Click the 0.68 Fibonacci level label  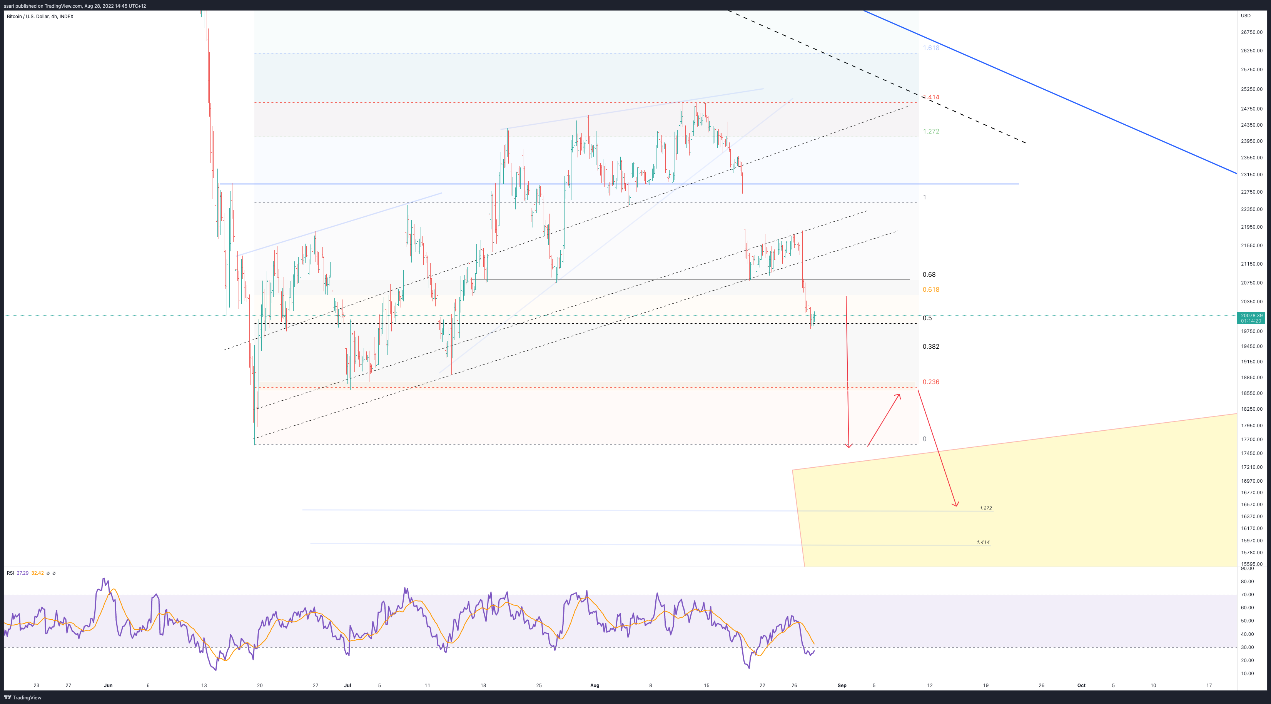click(x=929, y=274)
